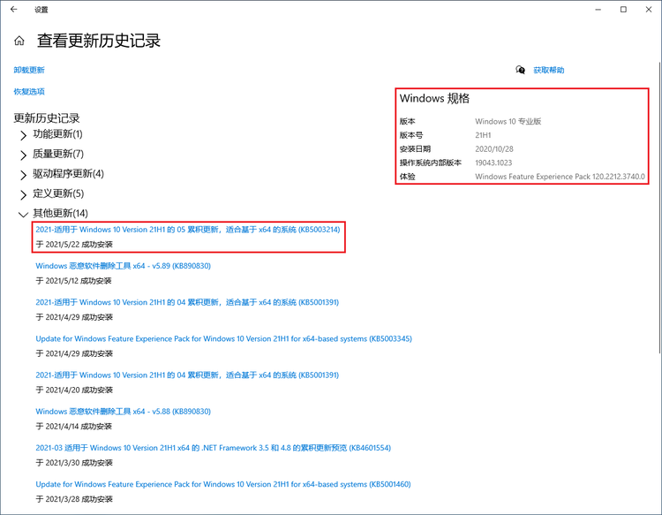This screenshot has height=515, width=662.
Task: Open KB5001391 update installed 2021/4/20
Action: tap(187, 375)
